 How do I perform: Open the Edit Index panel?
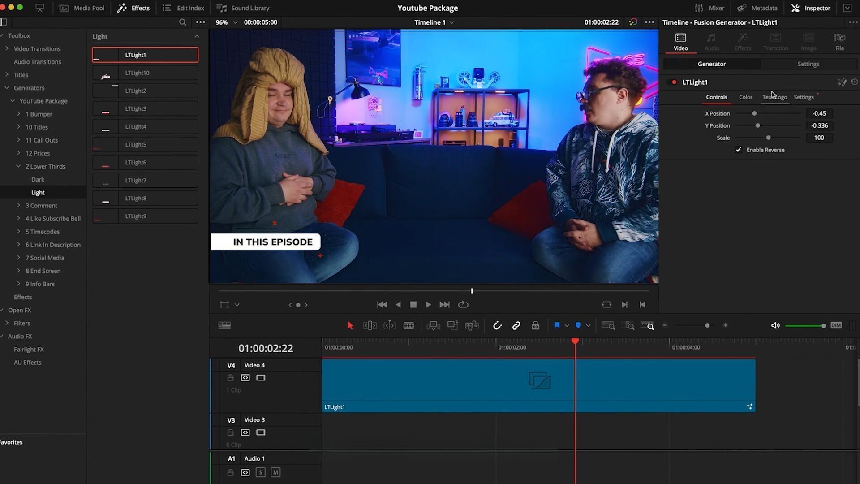(183, 8)
